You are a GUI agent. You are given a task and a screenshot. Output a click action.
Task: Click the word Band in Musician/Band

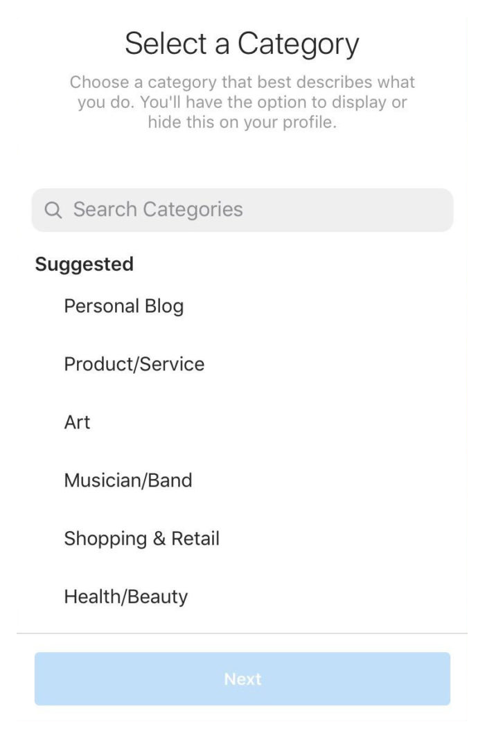tap(170, 480)
